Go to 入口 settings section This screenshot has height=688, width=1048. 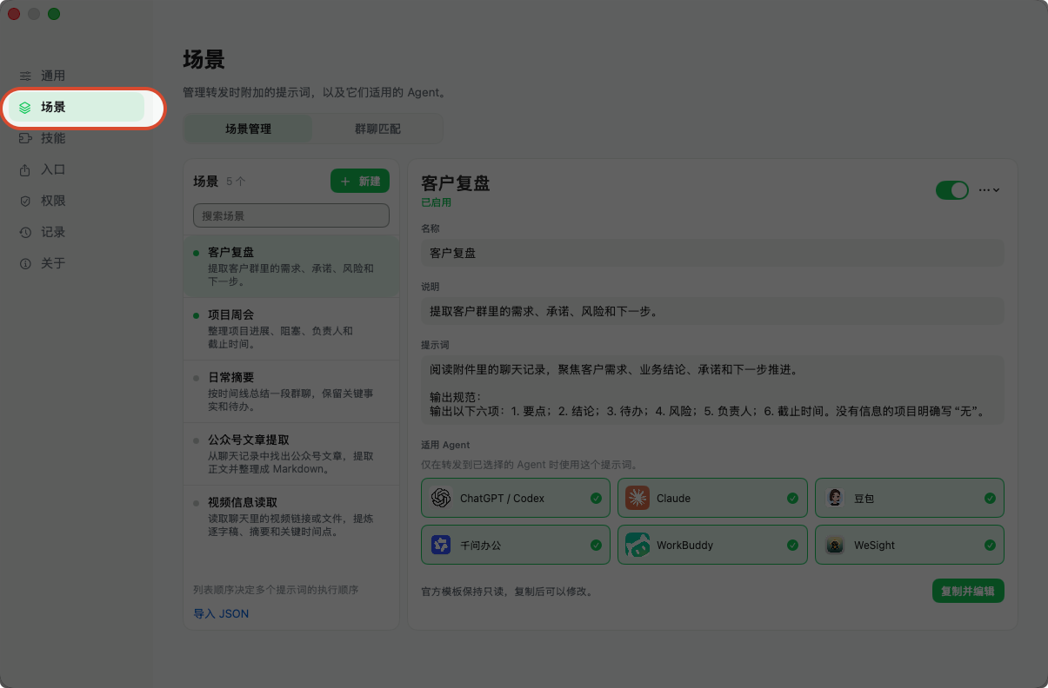click(77, 170)
